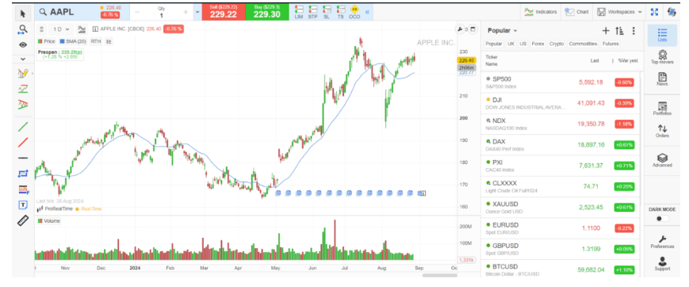
Task: Select the Popular filter tab
Action: (x=494, y=44)
